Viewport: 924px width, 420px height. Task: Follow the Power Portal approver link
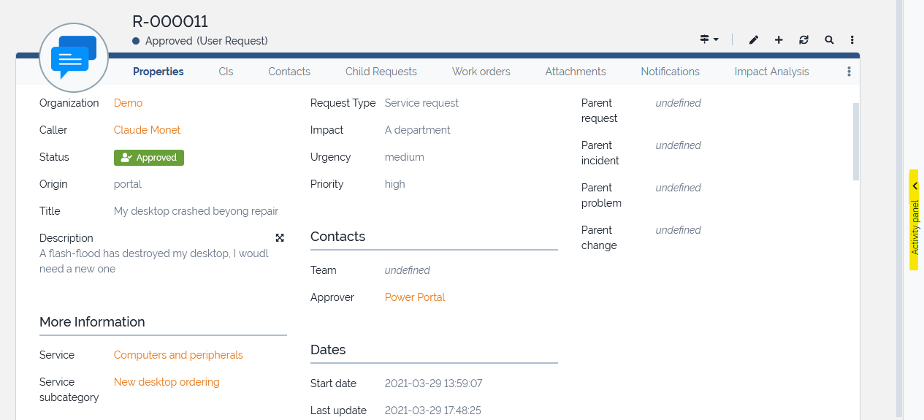tap(415, 297)
